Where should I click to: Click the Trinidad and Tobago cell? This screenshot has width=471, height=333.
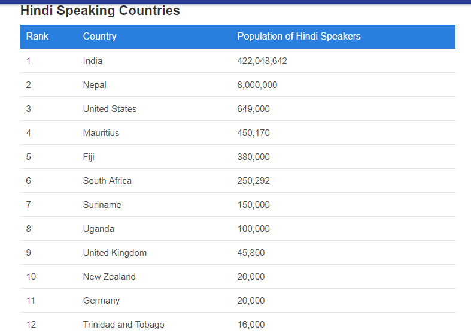pyautogui.click(x=123, y=325)
